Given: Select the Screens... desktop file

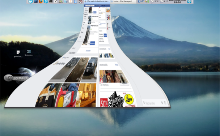Looking at the screenshot, I should 29,53.
